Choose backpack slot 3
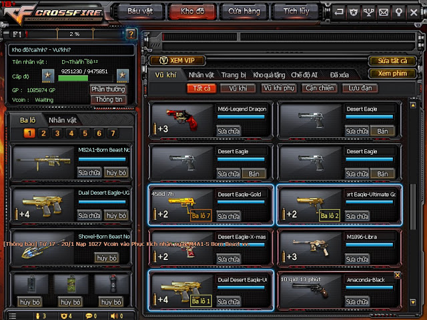 [57, 133]
